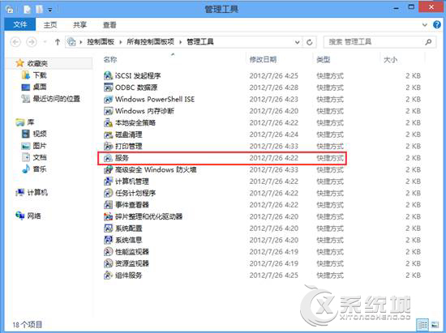Screen dimensions: 446x333
Task: Select the 服务 gear icon
Action: (x=109, y=158)
